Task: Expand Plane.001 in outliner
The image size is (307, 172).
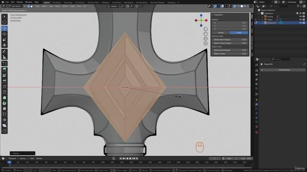Action: tap(262, 23)
